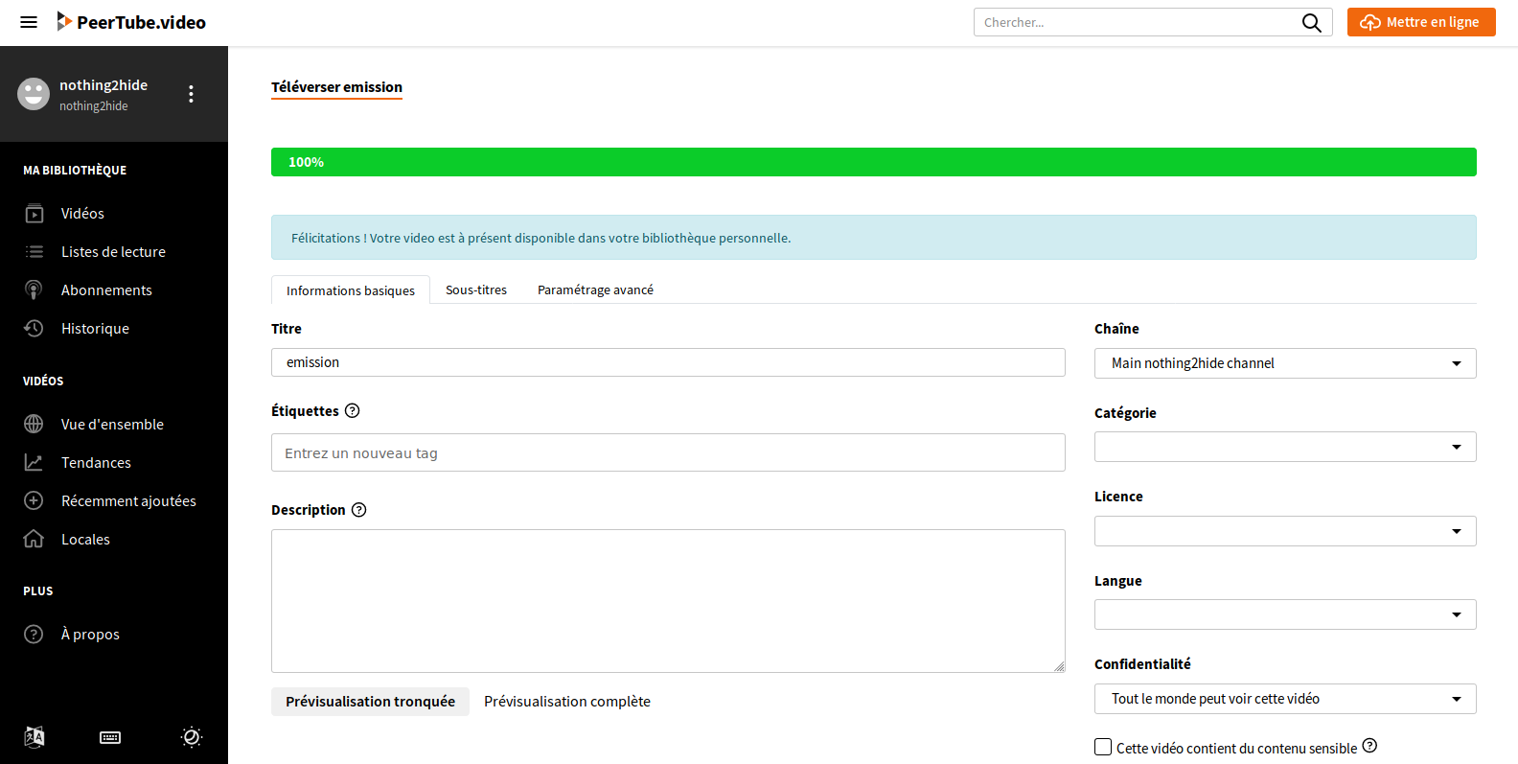Click sensitive content help icon
1518x764 pixels.
tap(1369, 746)
